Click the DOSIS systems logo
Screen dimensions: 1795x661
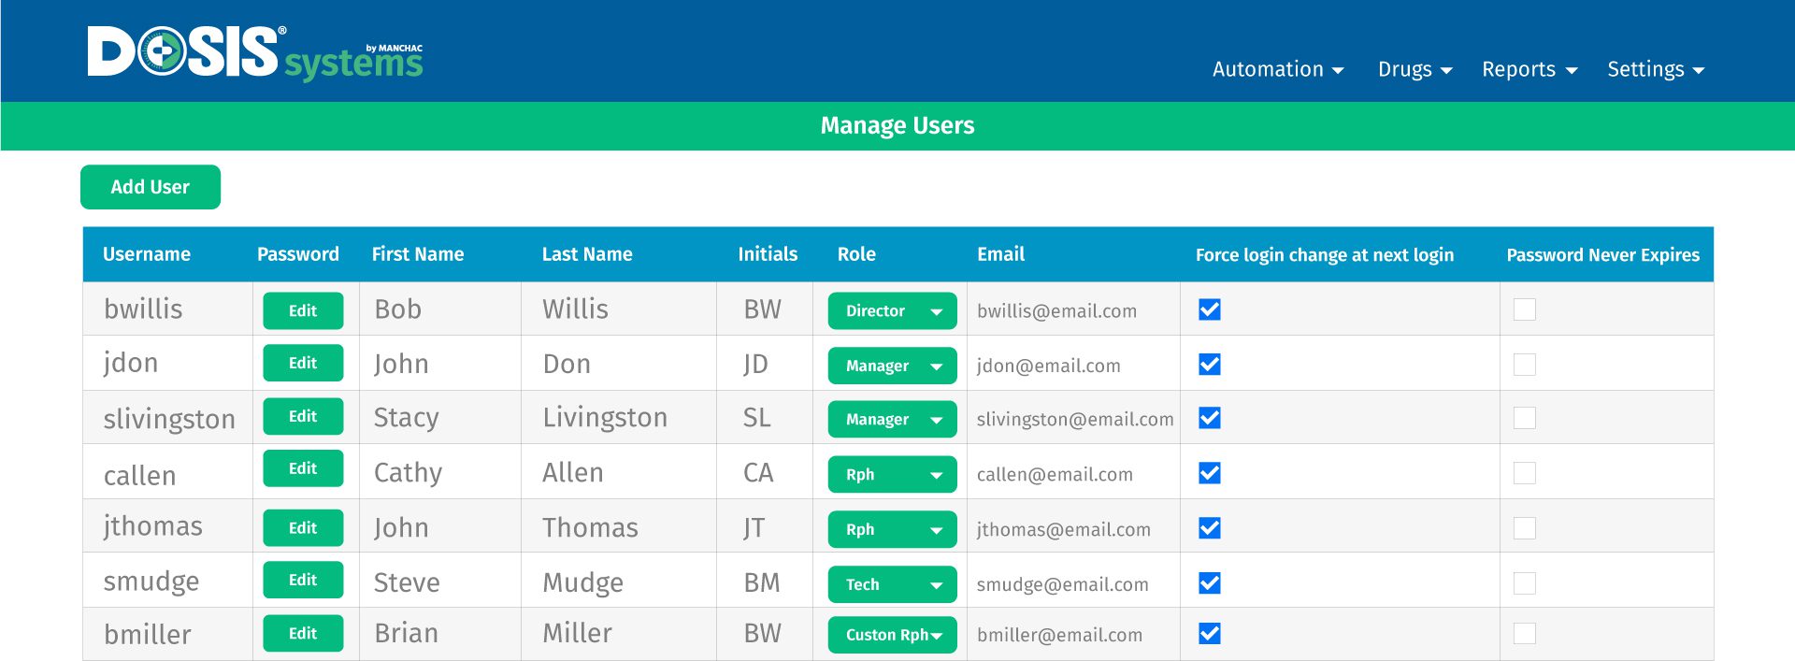tap(255, 52)
